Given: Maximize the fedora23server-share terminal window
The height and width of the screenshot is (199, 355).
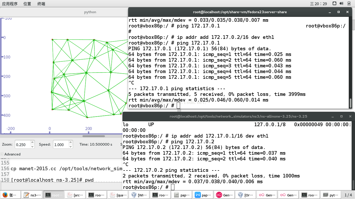Looking at the screenshot, I should pyautogui.click(x=339, y=12).
